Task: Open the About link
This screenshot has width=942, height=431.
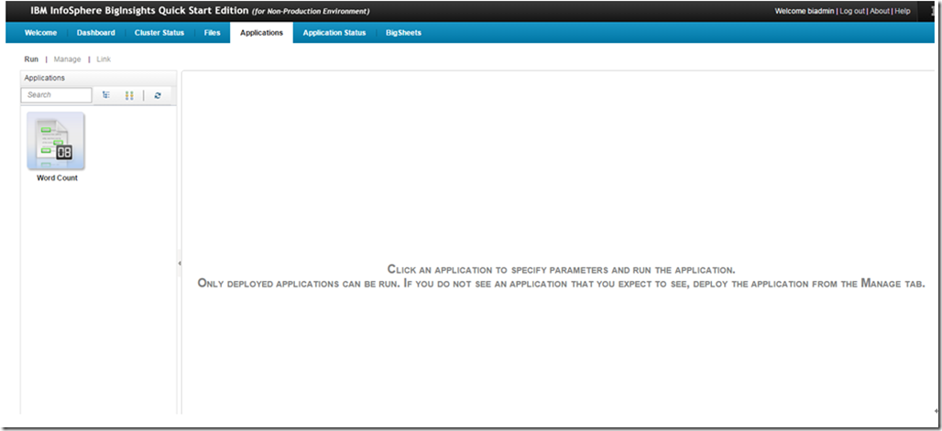Action: 880,11
